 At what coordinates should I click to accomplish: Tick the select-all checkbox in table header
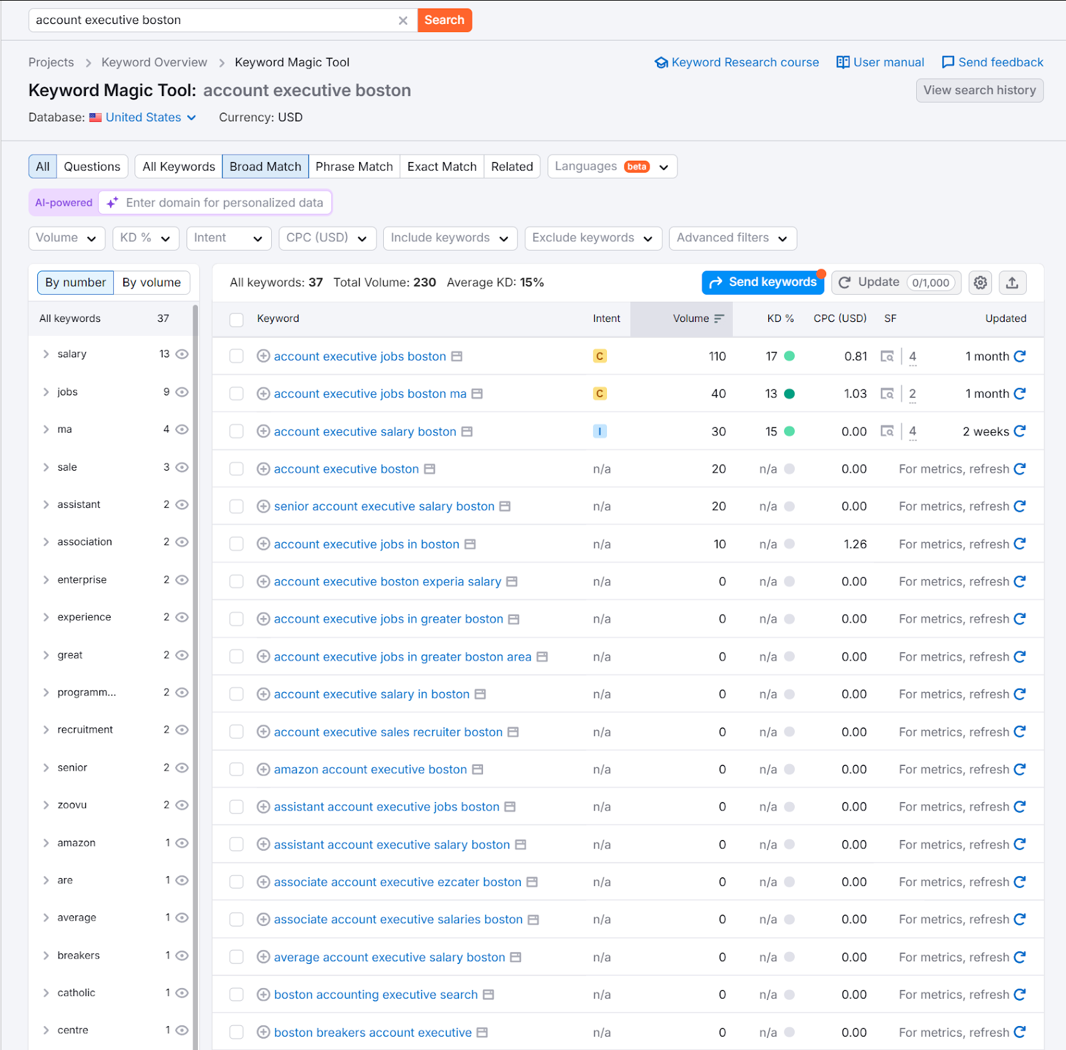pyautogui.click(x=237, y=319)
